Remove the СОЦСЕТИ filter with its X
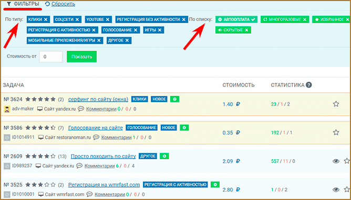 pos(77,19)
